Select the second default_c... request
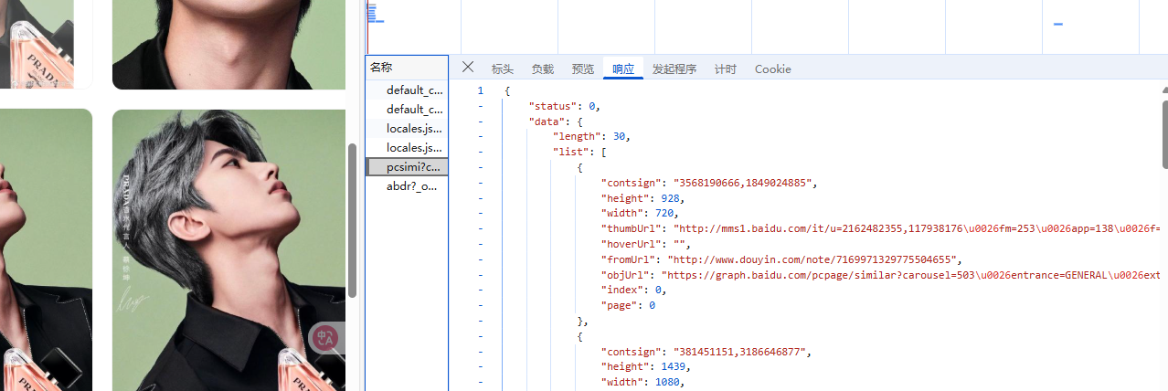The height and width of the screenshot is (391, 1168). [x=407, y=109]
